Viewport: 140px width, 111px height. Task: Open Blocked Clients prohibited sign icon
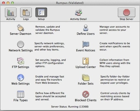coord(86,94)
